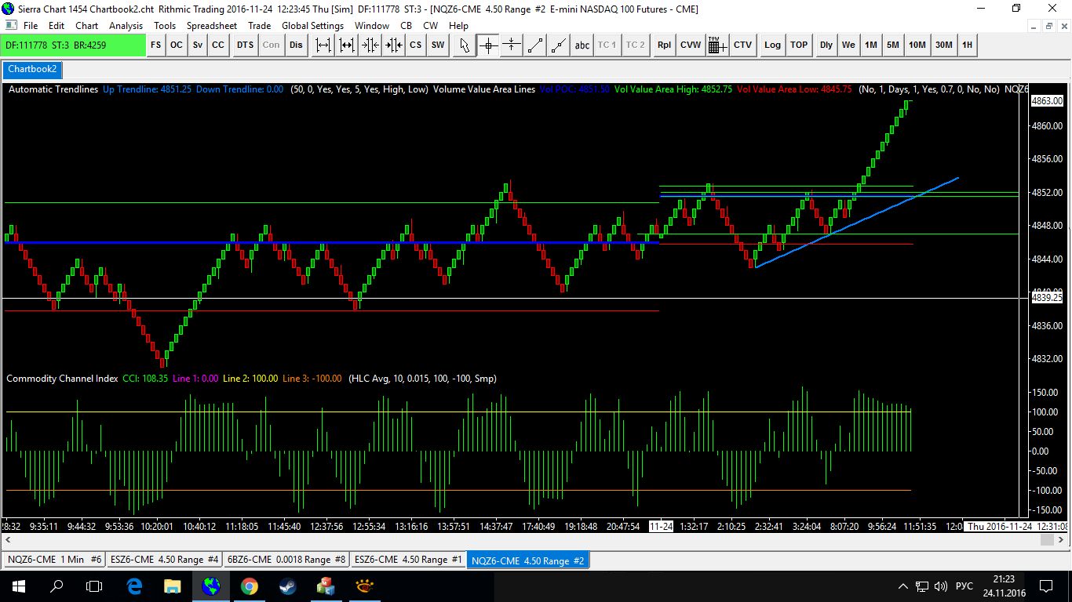The image size is (1072, 602).
Task: Click the abc text drawing tool
Action: 582,45
